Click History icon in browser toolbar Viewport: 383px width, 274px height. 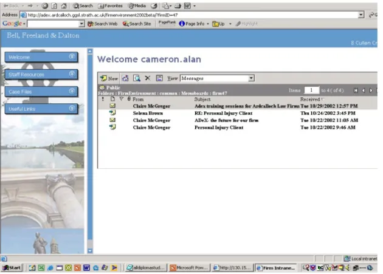click(154, 6)
